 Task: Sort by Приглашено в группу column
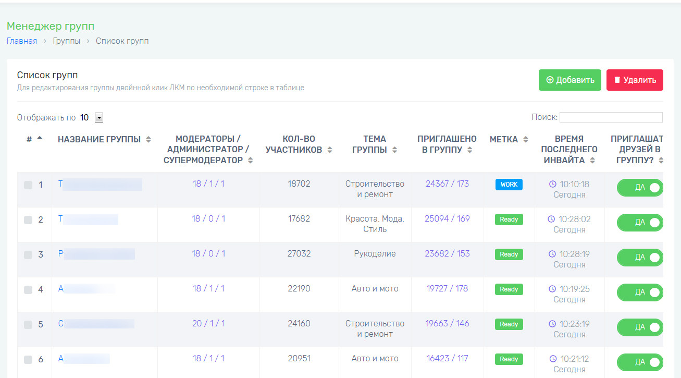[x=470, y=150]
